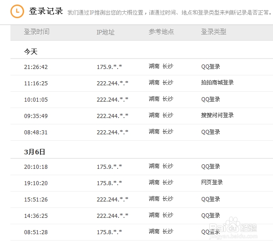The image size is (273, 246).
Task: Click IP 175.8.*.* in the 08:51:28 row
Action: (x=109, y=232)
